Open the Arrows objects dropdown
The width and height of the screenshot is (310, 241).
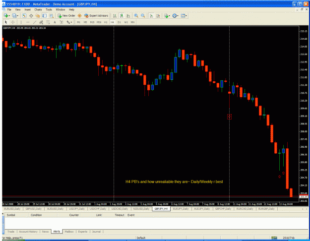pyautogui.click(x=69, y=22)
